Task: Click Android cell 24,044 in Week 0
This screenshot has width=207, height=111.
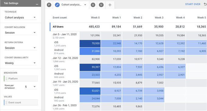Action: pyautogui.click(x=90, y=99)
